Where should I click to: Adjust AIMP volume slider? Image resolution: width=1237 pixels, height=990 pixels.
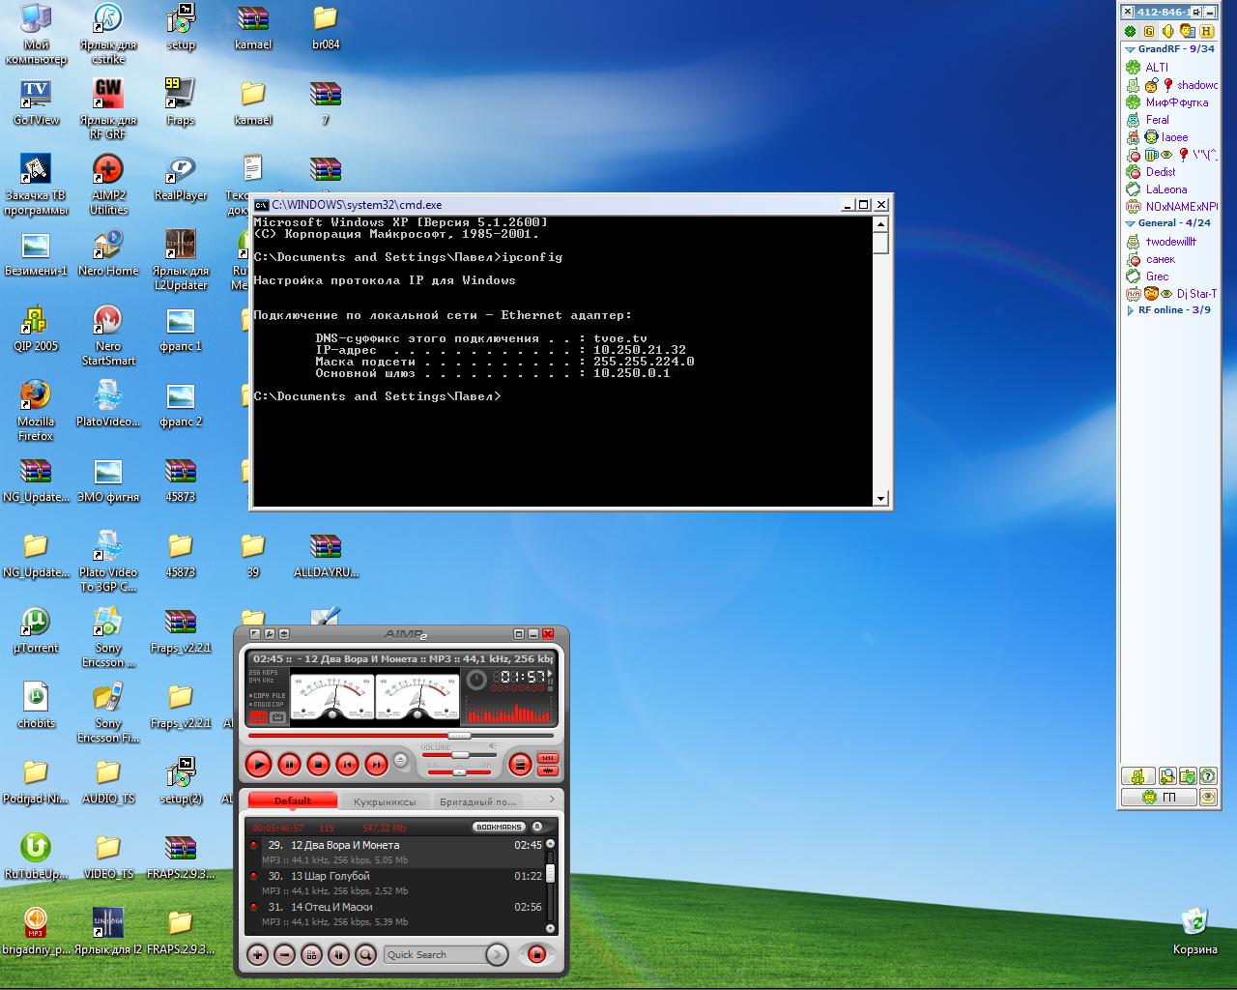(460, 755)
